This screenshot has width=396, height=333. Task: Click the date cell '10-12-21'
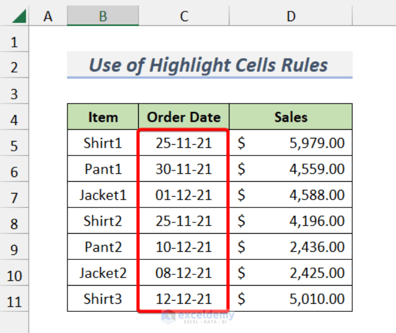coord(184,247)
